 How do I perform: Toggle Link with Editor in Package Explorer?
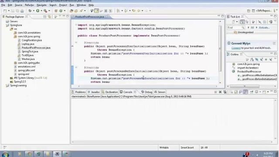(x=49, y=17)
